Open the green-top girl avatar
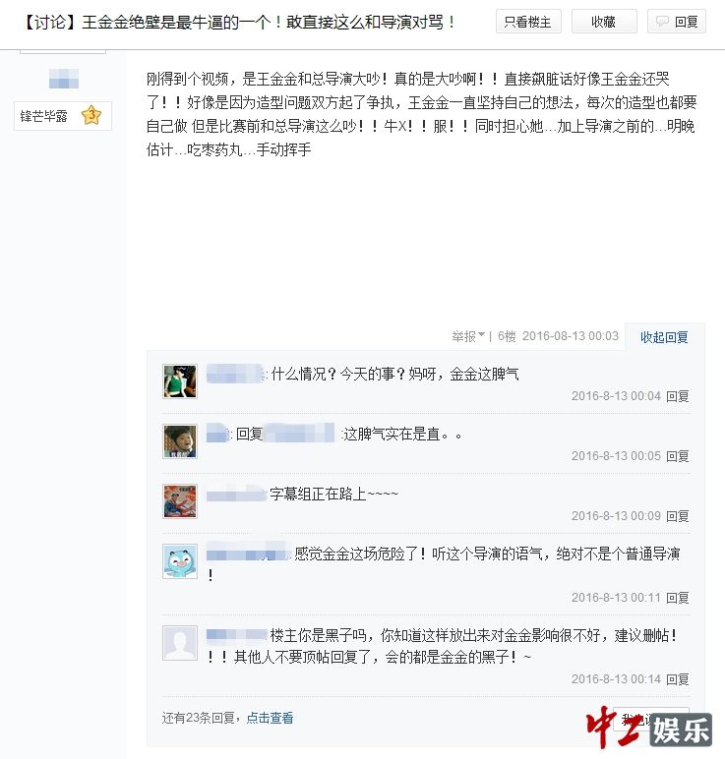This screenshot has width=725, height=759. click(x=180, y=381)
